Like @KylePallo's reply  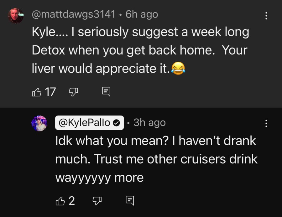click(60, 201)
